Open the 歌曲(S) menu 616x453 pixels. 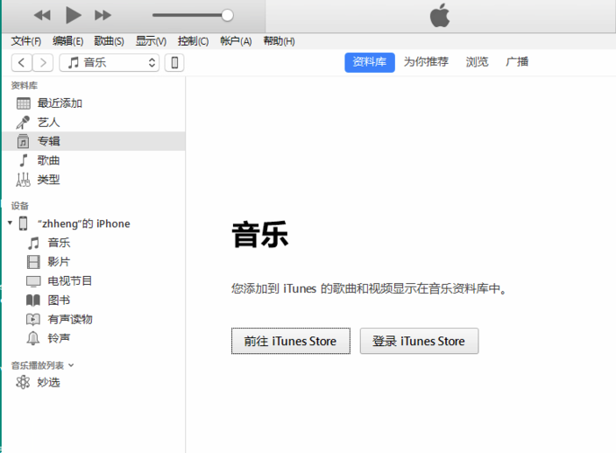(110, 41)
